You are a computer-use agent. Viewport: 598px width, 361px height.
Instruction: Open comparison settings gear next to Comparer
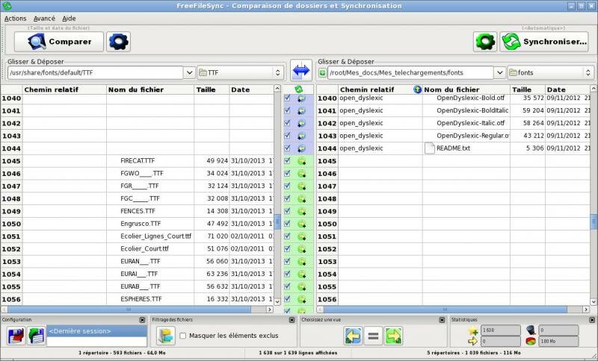(118, 42)
